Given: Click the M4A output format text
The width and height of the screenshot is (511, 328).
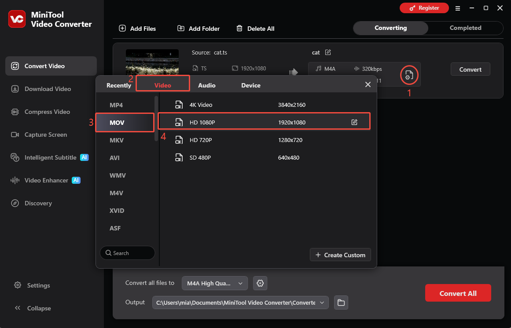Looking at the screenshot, I should point(330,69).
